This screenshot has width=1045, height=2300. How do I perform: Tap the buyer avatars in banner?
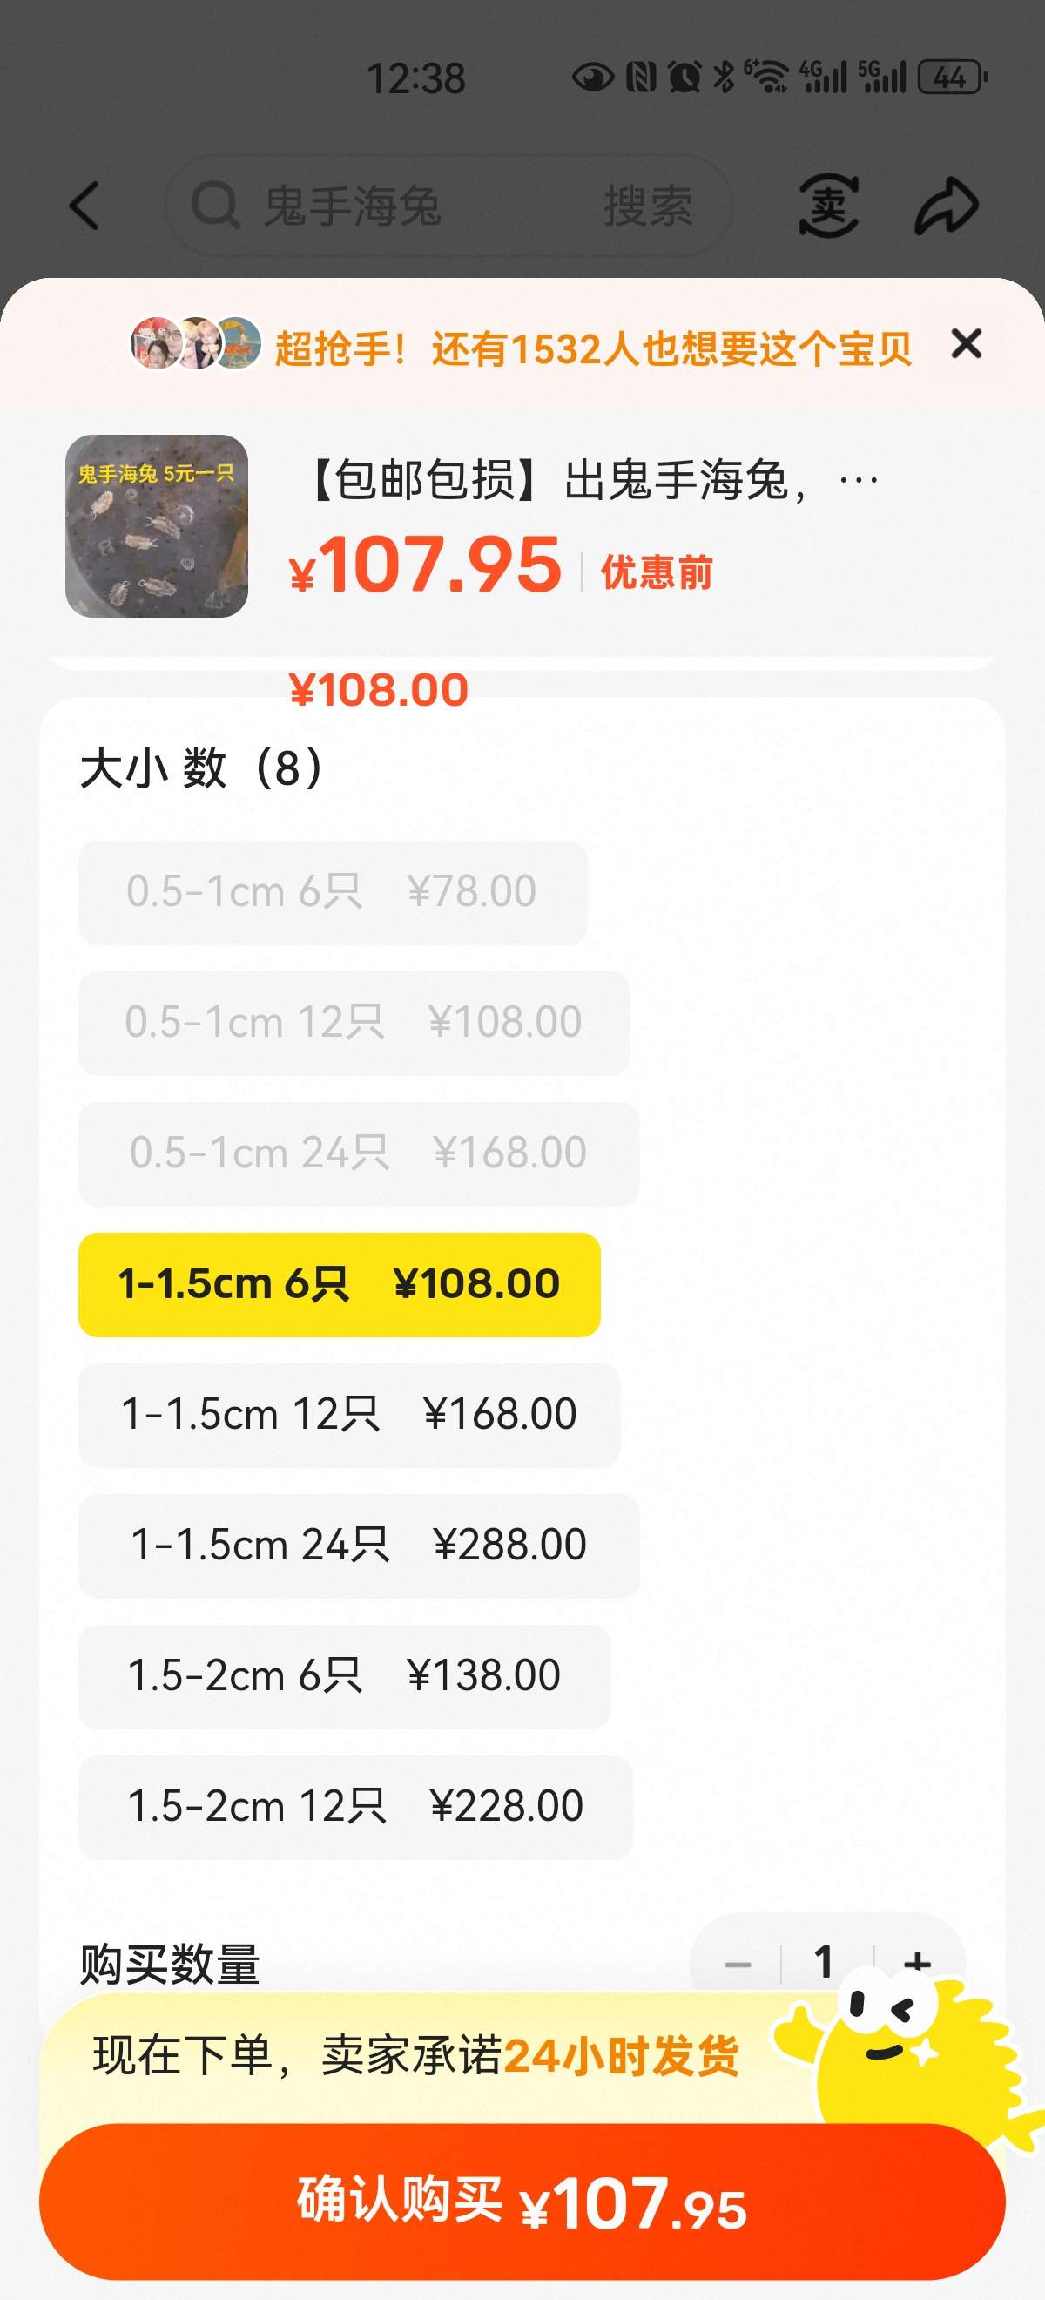[x=195, y=344]
